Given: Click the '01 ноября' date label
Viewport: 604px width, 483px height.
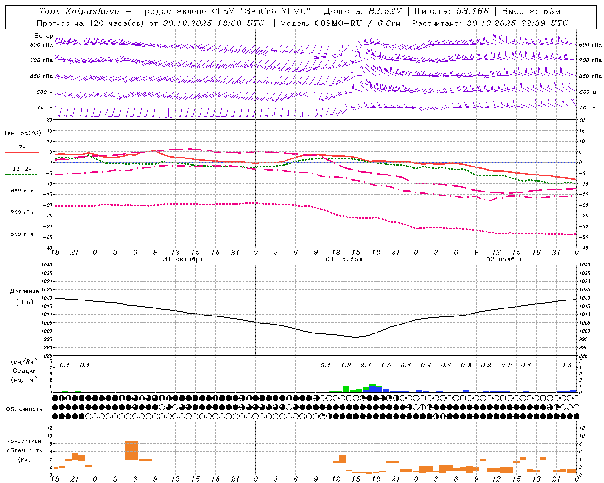Looking at the screenshot, I should (x=344, y=259).
